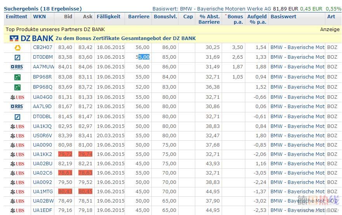Open WKN UA02BW certificate link
This screenshot has height=215, width=342.
pos(43,201)
